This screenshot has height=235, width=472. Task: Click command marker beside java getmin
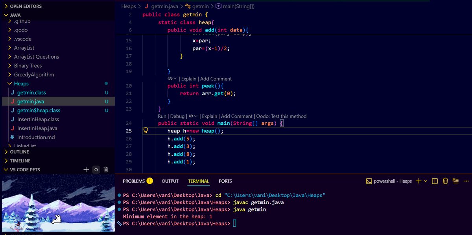(x=119, y=209)
